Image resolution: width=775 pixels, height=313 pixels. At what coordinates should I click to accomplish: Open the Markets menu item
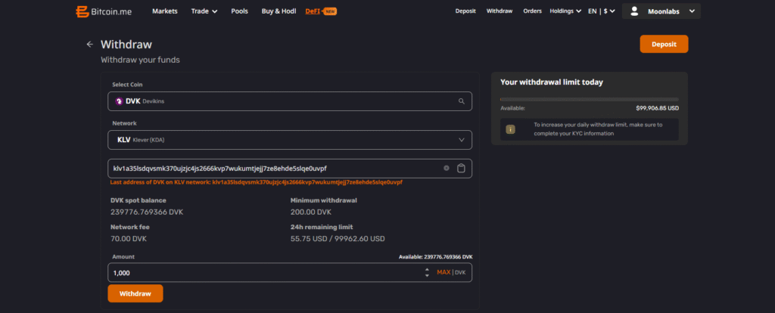click(165, 11)
